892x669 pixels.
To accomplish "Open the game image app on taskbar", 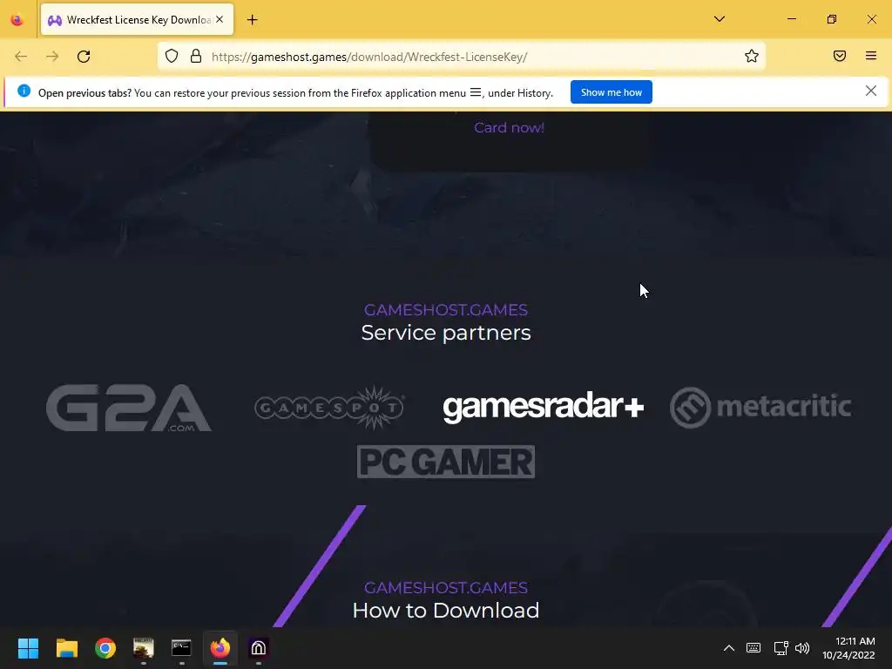I will 144,648.
